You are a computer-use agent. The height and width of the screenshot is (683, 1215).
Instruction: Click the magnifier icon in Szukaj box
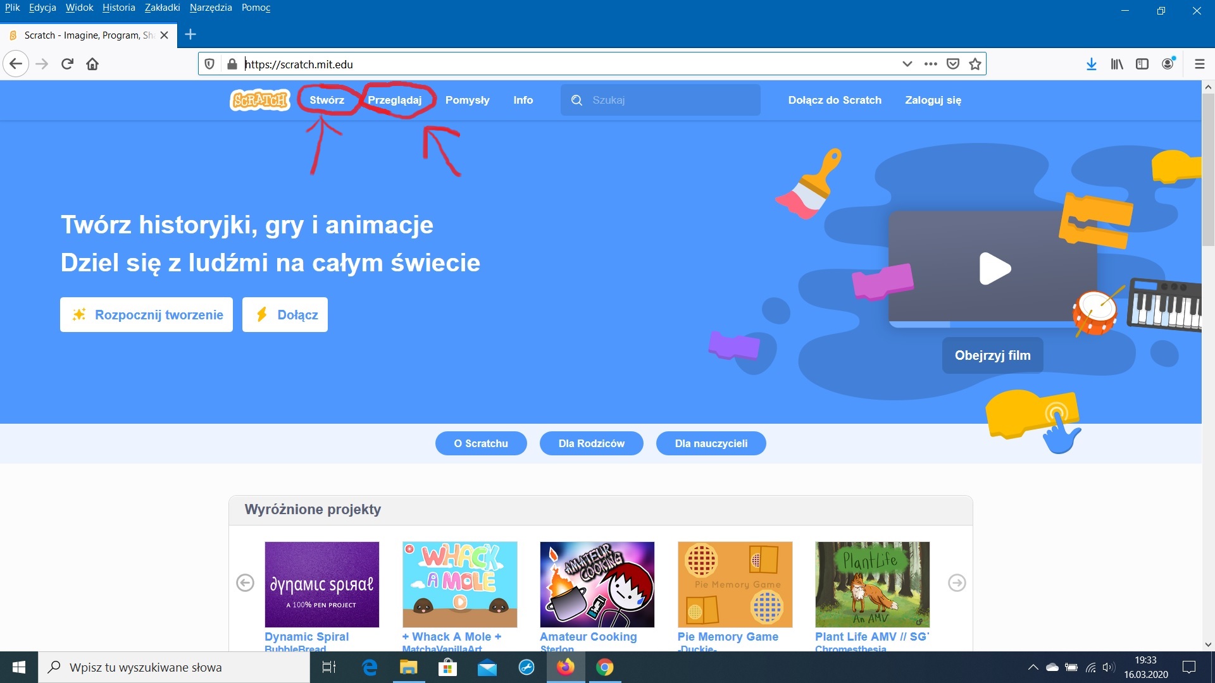576,100
